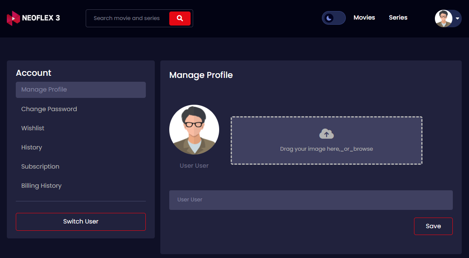Viewport: 469px width, 258px height.
Task: Click the profile picture thumbnail of User User
Action: point(194,129)
